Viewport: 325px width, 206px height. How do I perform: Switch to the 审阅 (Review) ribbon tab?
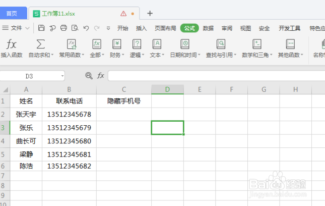point(227,28)
